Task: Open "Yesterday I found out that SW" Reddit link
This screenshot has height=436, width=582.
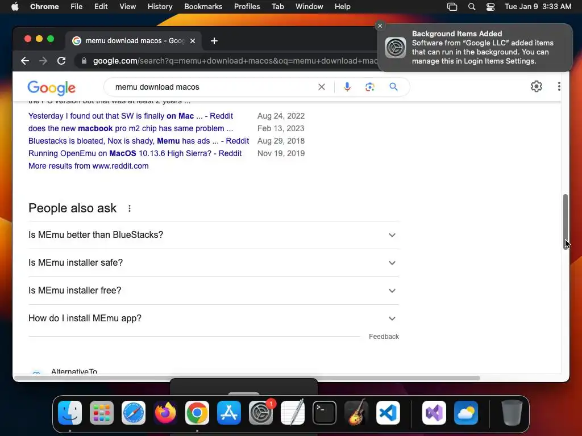Action: point(131,116)
